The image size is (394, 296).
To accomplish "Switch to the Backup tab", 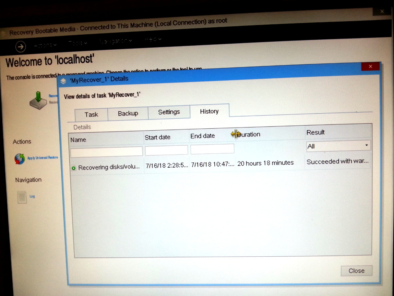I will 128,113.
